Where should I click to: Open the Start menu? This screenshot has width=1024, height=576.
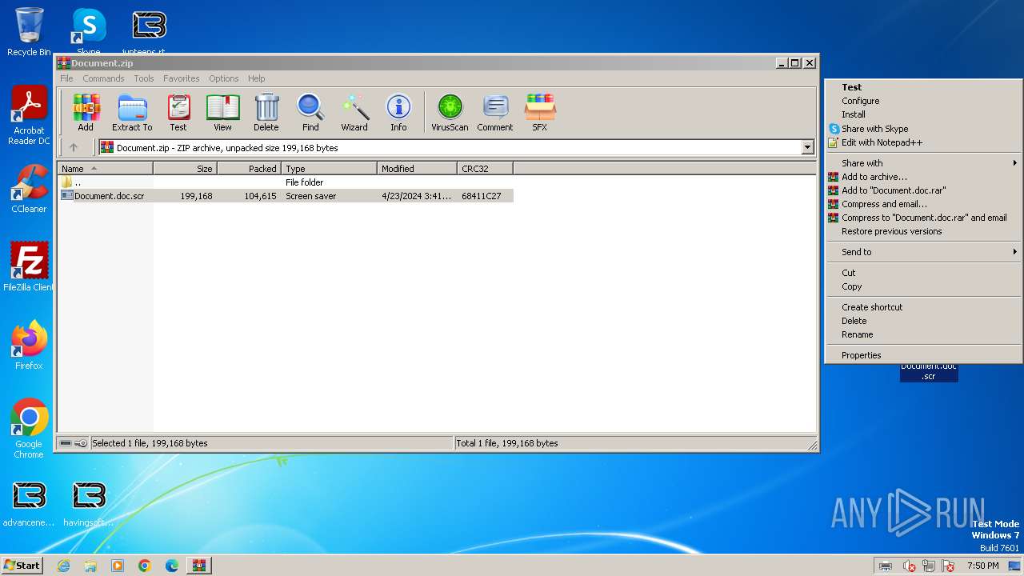click(x=22, y=566)
